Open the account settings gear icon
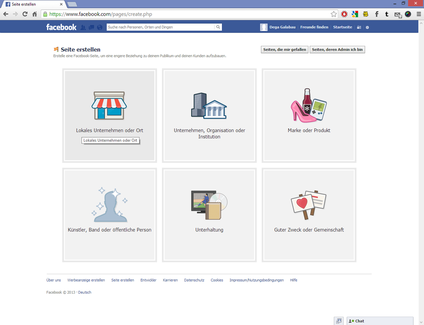The image size is (424, 325). (x=367, y=27)
